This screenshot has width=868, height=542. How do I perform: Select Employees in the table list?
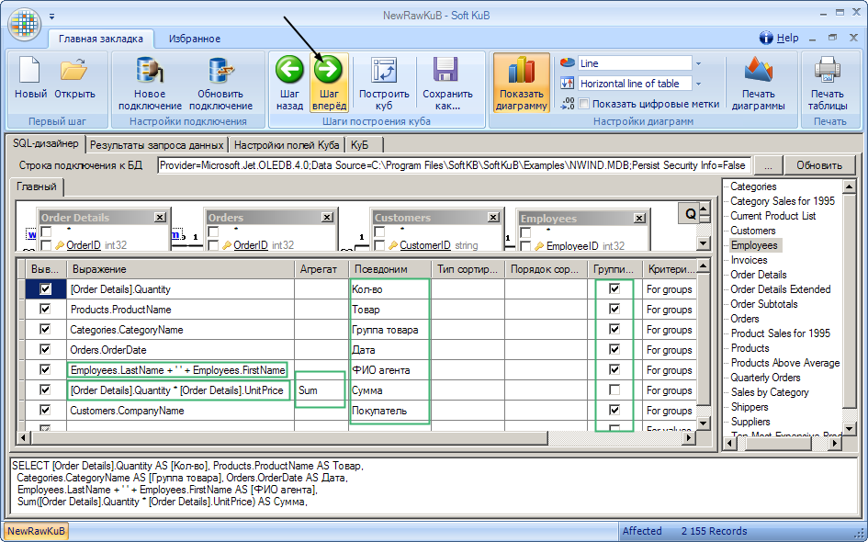point(754,245)
